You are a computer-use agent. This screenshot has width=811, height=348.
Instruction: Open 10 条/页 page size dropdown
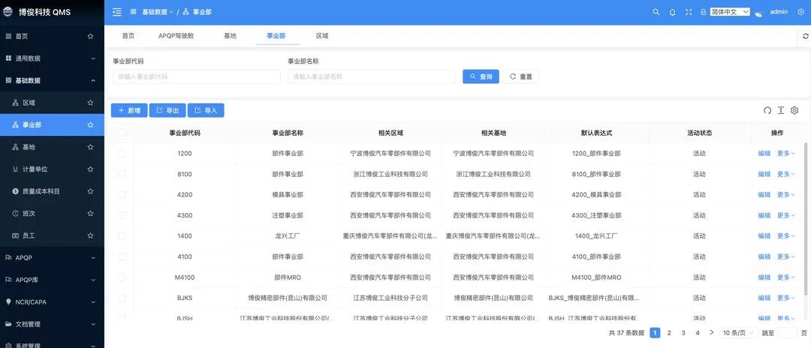click(739, 333)
